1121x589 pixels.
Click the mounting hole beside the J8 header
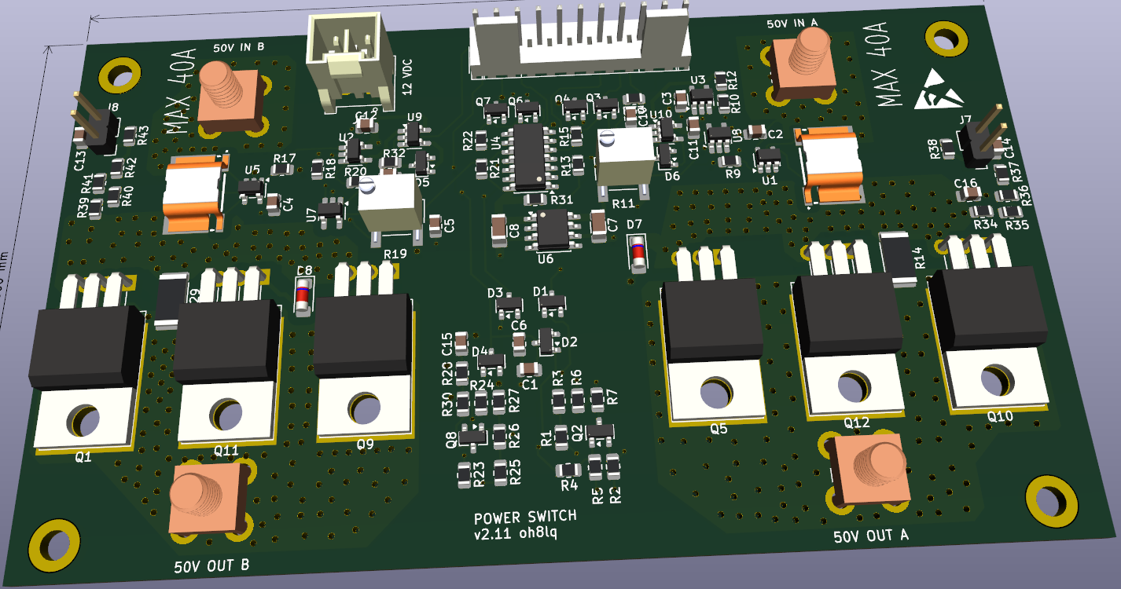pos(119,75)
